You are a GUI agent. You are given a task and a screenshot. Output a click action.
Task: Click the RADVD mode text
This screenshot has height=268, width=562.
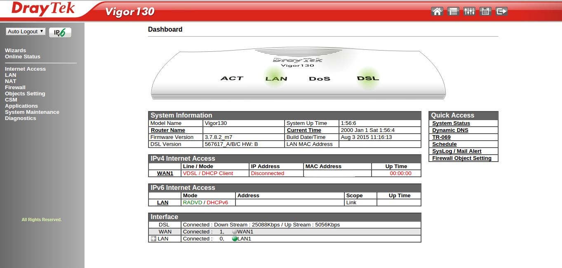(x=193, y=203)
